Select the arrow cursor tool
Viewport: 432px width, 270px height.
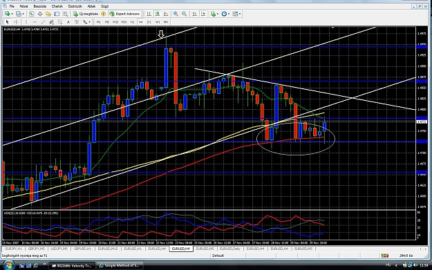point(7,21)
